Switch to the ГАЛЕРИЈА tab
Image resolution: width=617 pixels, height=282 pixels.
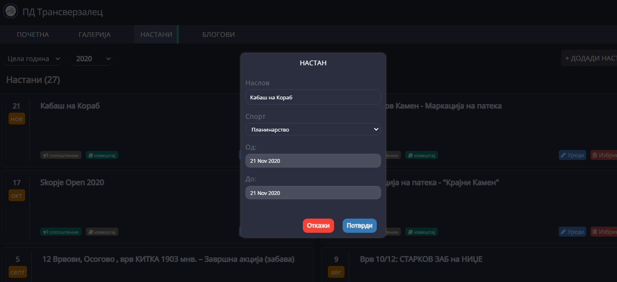click(94, 35)
